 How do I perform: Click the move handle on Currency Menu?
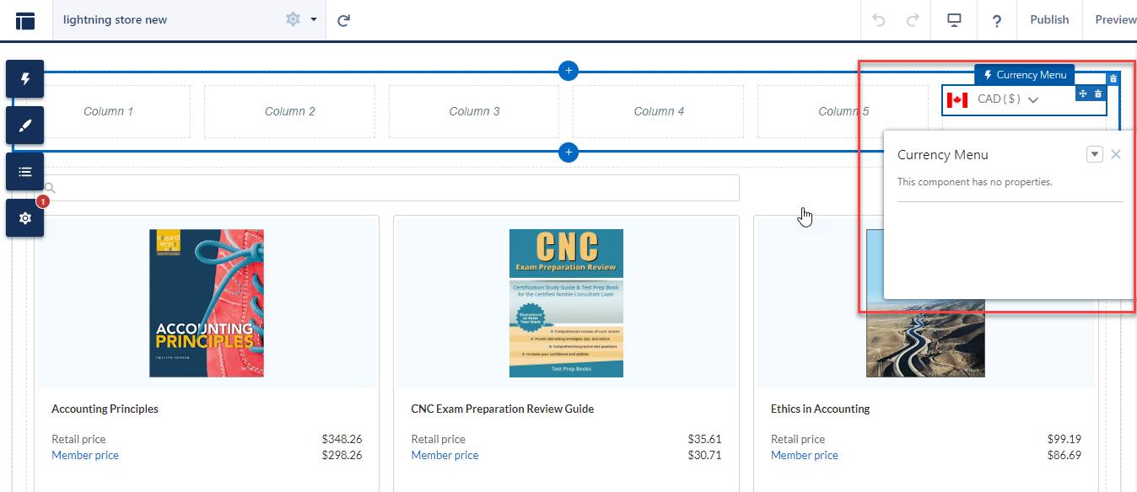click(1083, 94)
